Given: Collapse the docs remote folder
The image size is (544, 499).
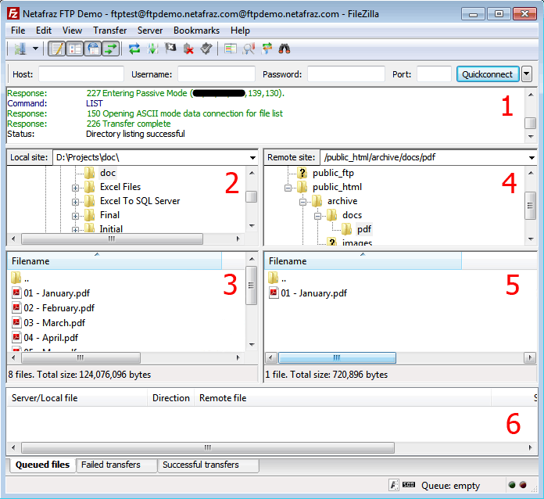Looking at the screenshot, I should click(x=317, y=216).
